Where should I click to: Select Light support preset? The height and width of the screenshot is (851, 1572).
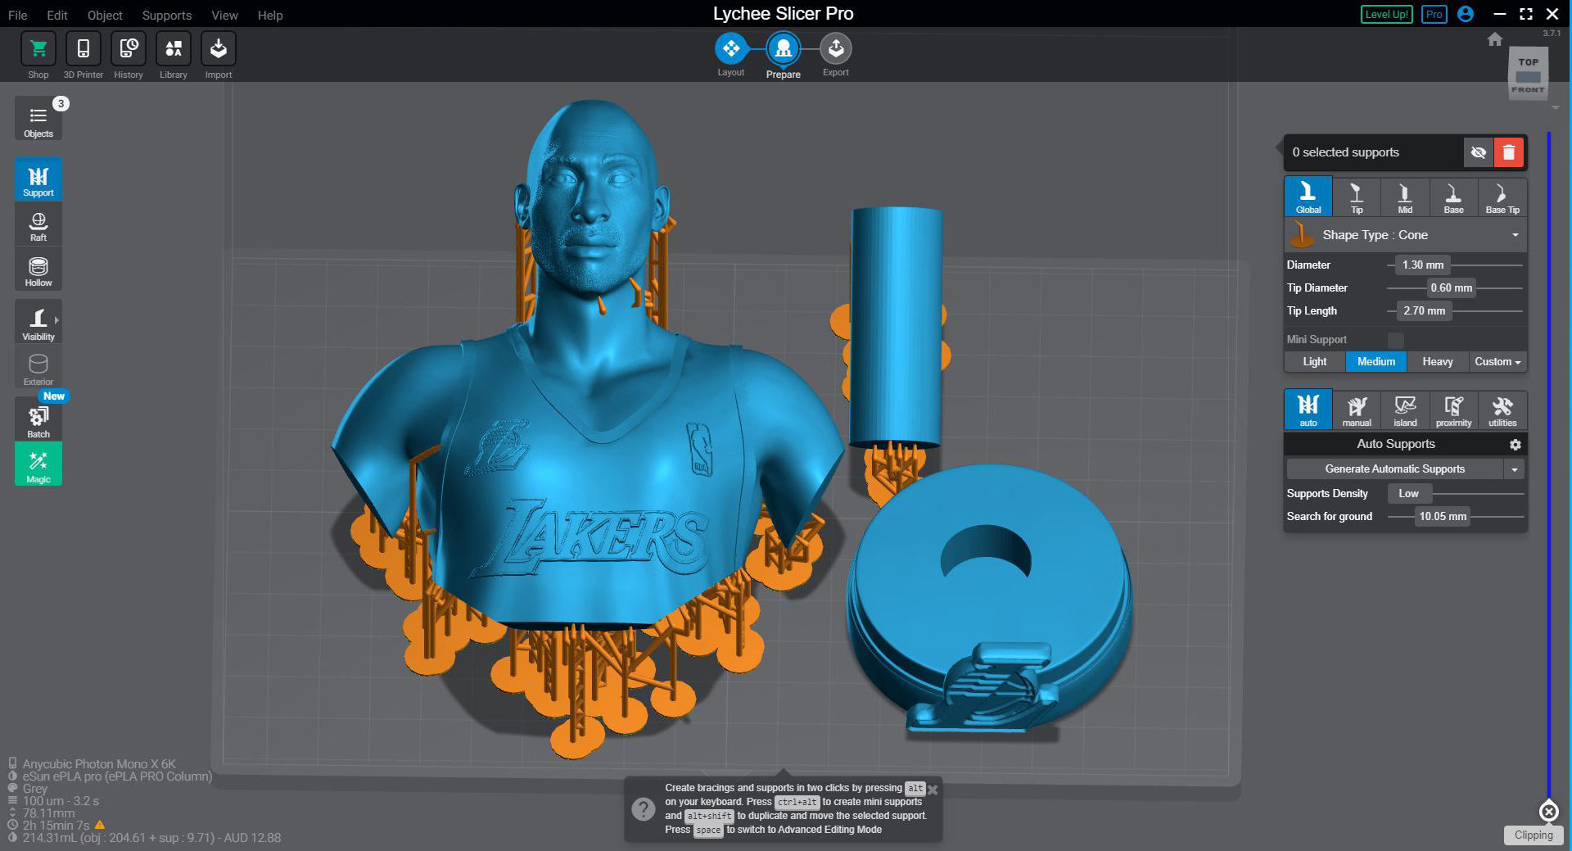coord(1315,361)
